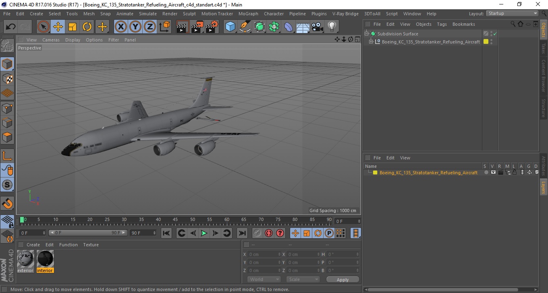Toggle Enable Axis mode
548x293 pixels.
point(7,156)
